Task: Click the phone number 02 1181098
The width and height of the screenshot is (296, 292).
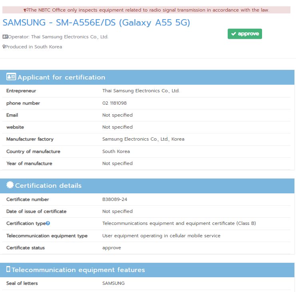Action: point(115,103)
